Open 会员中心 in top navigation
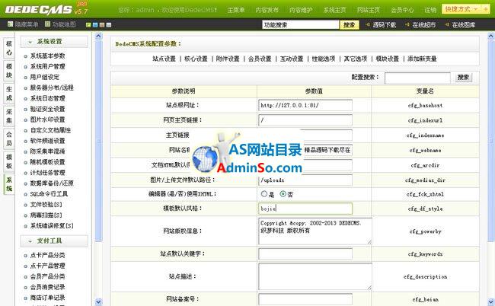 pos(402,10)
